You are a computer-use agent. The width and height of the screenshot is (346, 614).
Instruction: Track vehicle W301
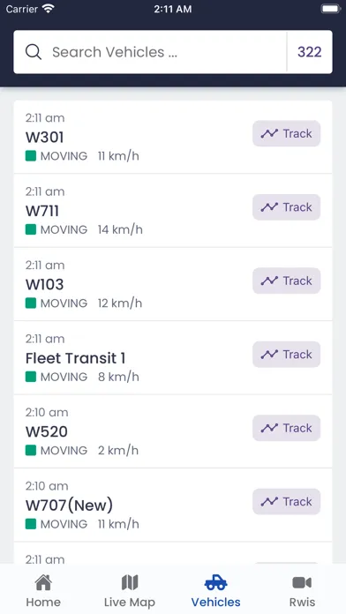[x=287, y=133]
